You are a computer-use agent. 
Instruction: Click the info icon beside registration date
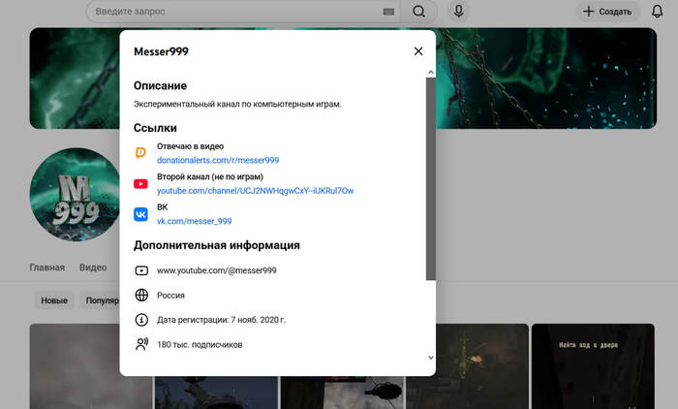point(141,320)
